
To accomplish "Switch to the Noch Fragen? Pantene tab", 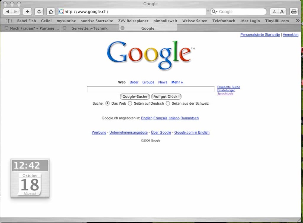I will [x=34, y=28].
